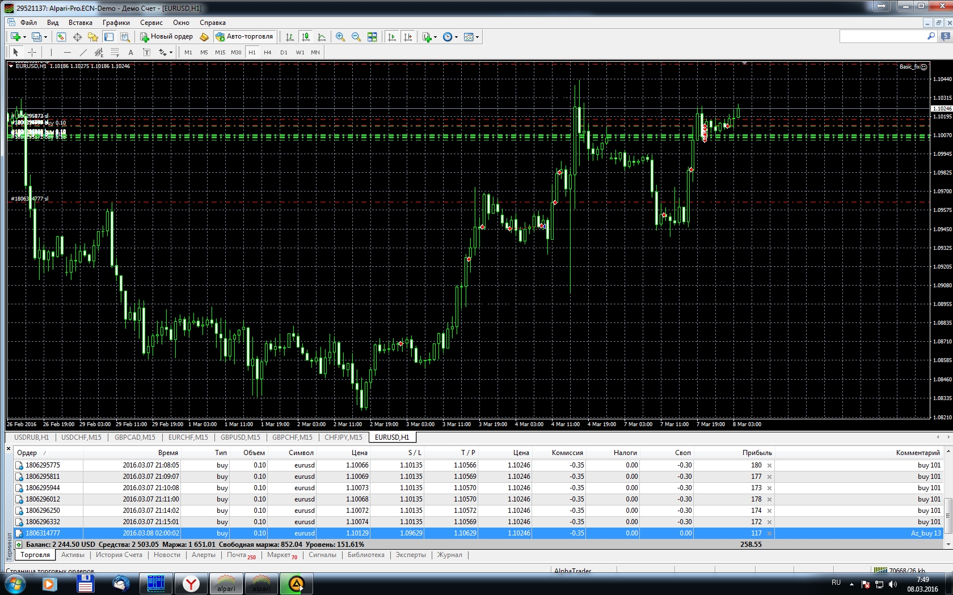Viewport: 953px width, 595px height.
Task: Tile chart windows icon
Action: (x=372, y=37)
